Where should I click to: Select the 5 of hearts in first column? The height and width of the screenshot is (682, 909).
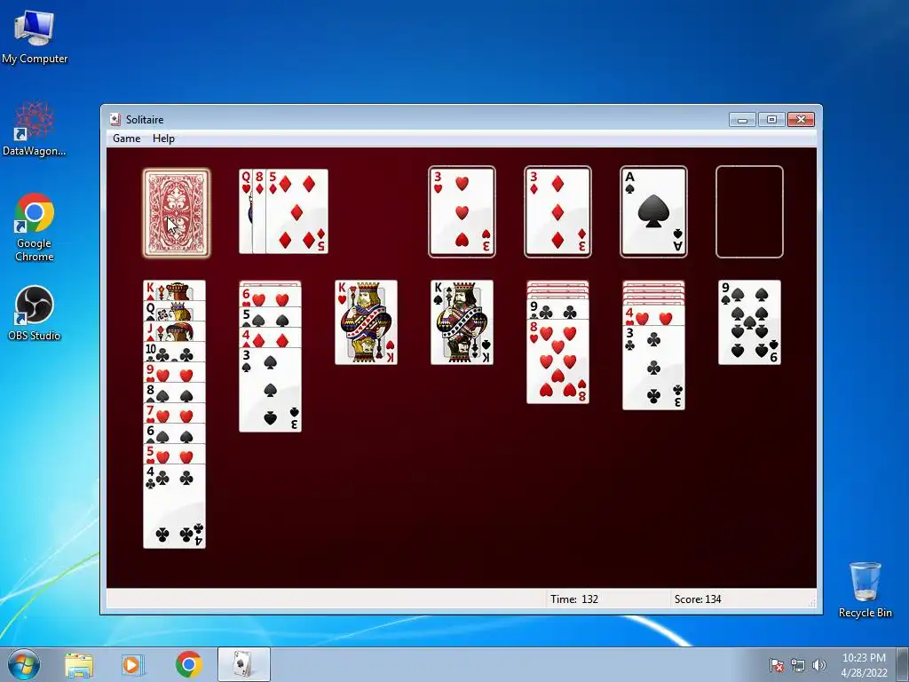(175, 454)
